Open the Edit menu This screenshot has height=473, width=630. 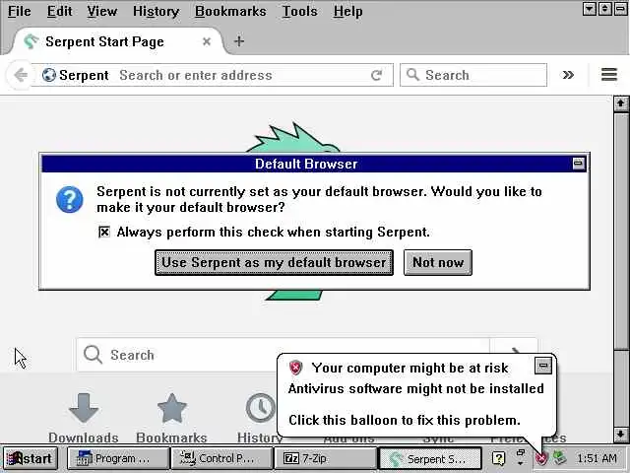[59, 11]
